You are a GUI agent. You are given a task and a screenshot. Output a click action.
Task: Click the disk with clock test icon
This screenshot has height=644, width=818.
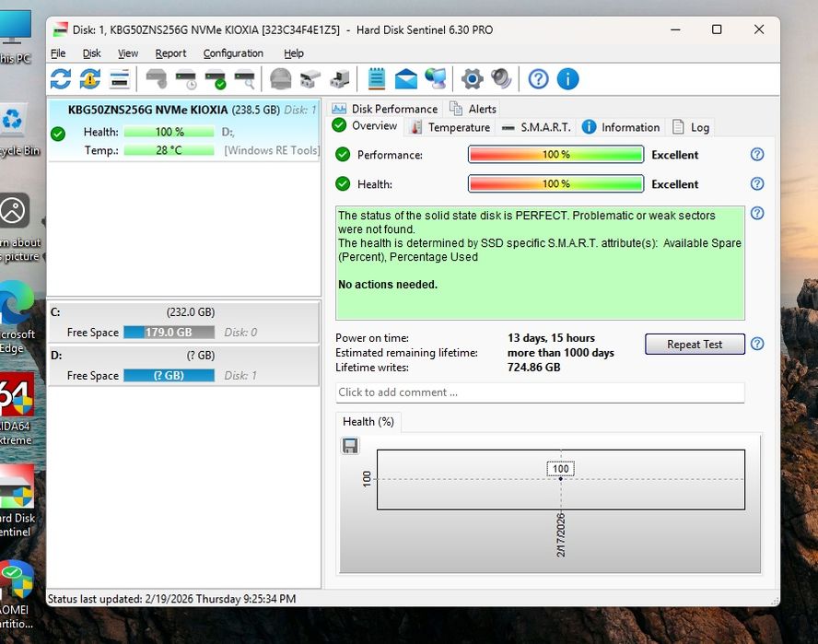(x=186, y=79)
